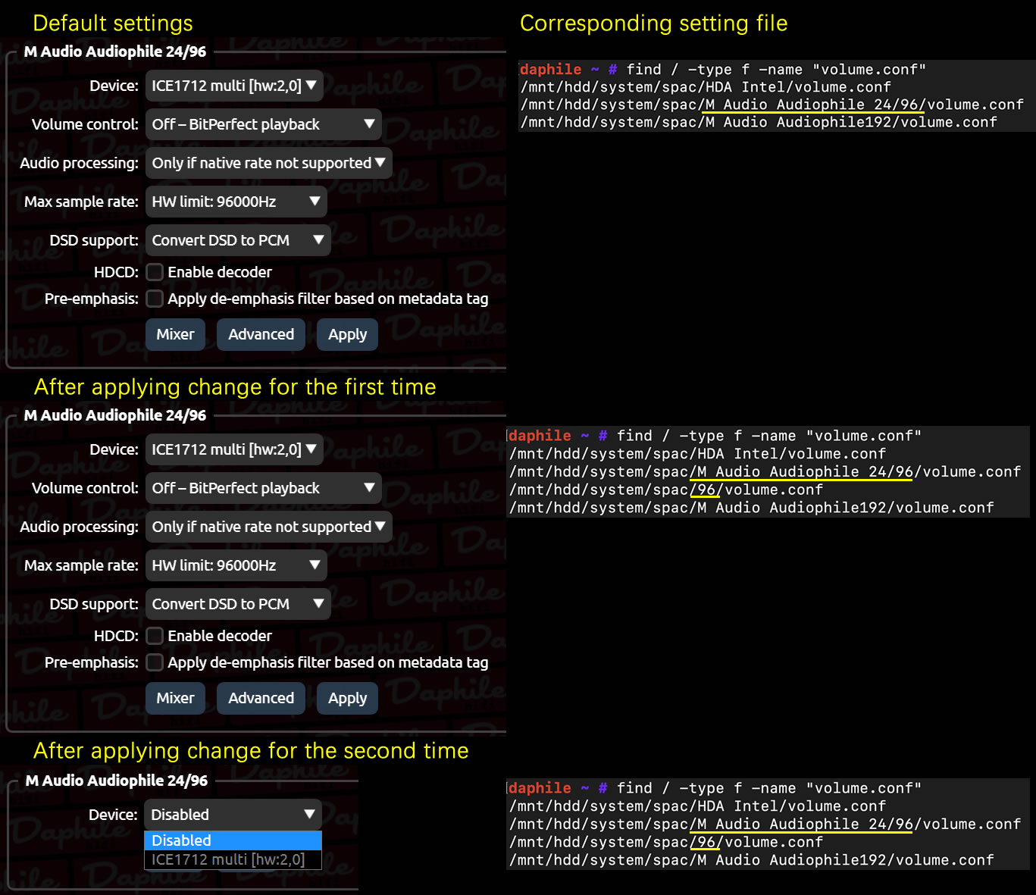The height and width of the screenshot is (895, 1036).
Task: Open DSD support dropdown in Default settings panel
Action: (238, 240)
